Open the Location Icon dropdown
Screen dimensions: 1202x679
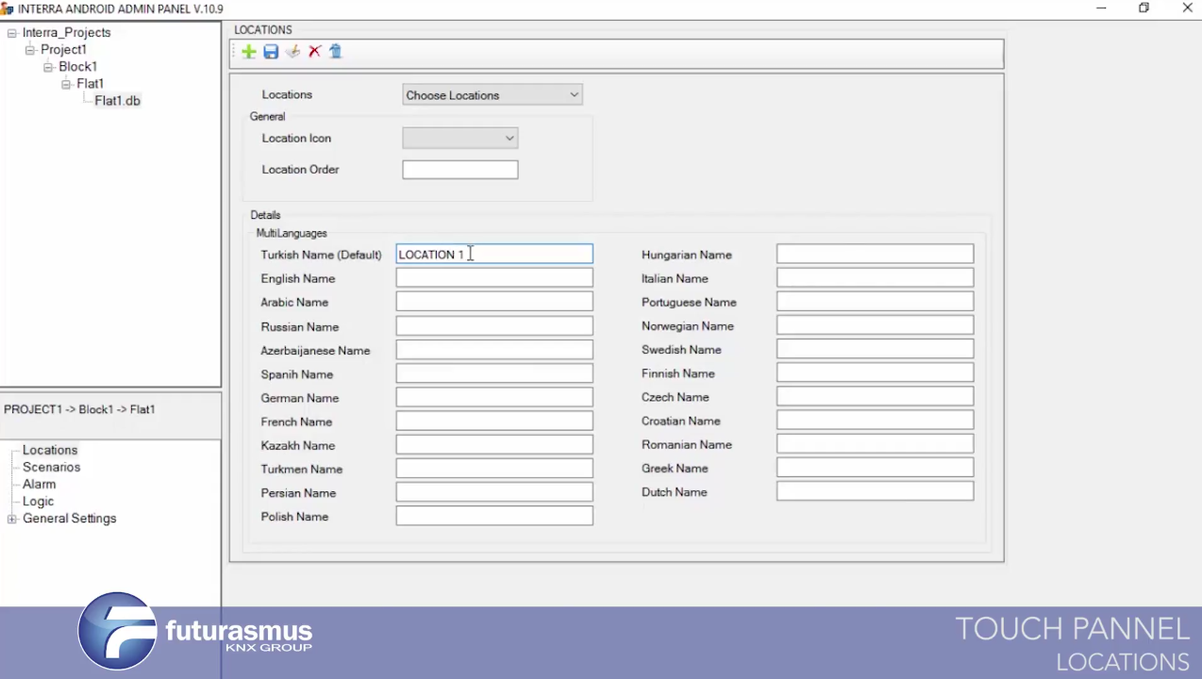coord(459,139)
